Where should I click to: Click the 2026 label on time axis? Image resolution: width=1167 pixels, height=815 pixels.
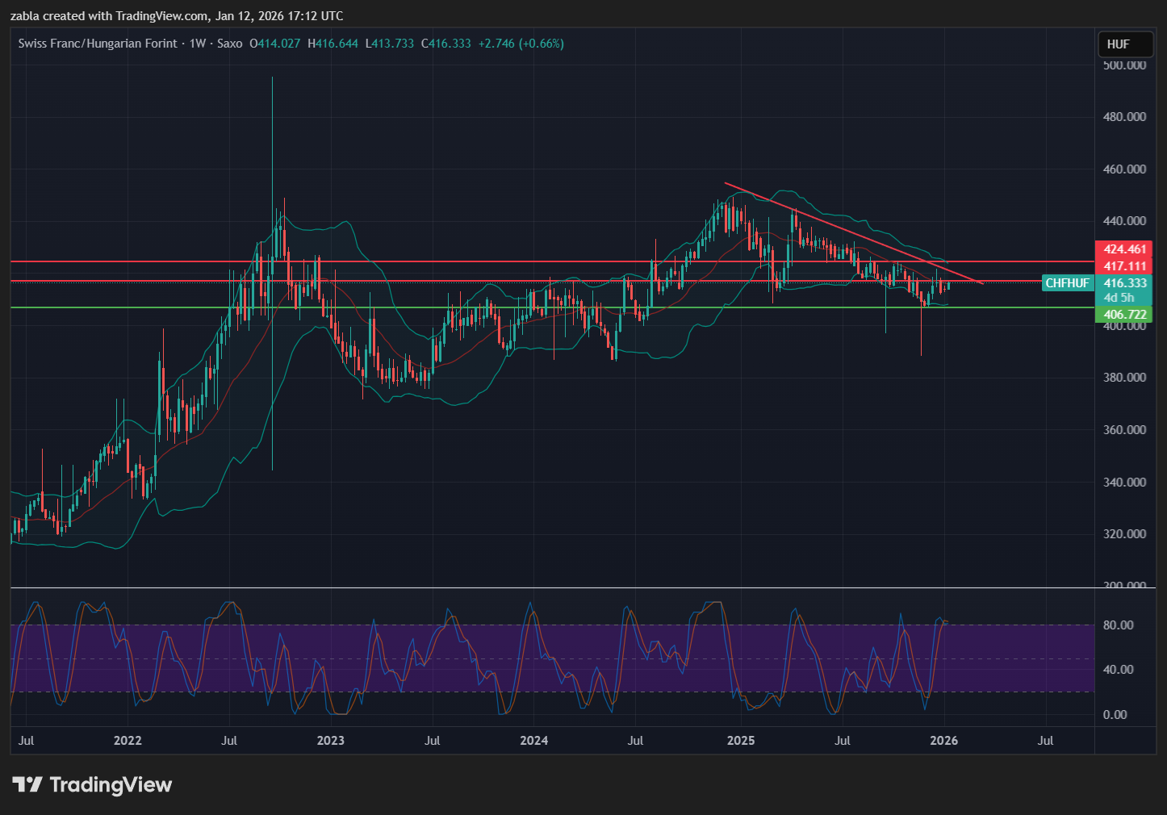pos(943,741)
